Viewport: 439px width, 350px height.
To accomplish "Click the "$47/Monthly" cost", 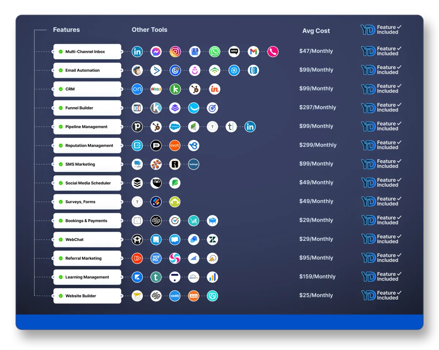I will point(316,51).
